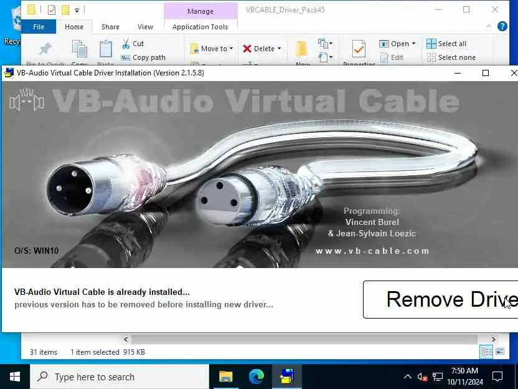The image size is (518, 389).
Task: Click '1 item selected 915 KB' status text
Action: click(x=108, y=352)
